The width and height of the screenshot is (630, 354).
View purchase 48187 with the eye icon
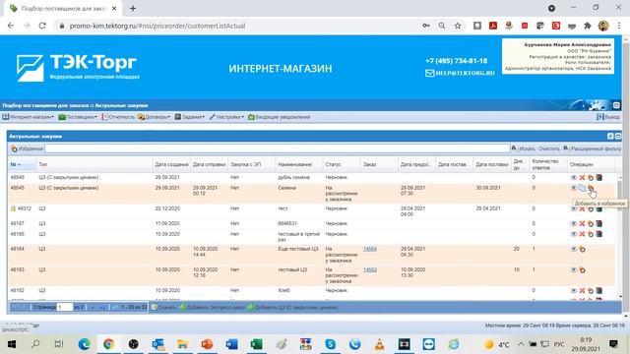(x=573, y=223)
